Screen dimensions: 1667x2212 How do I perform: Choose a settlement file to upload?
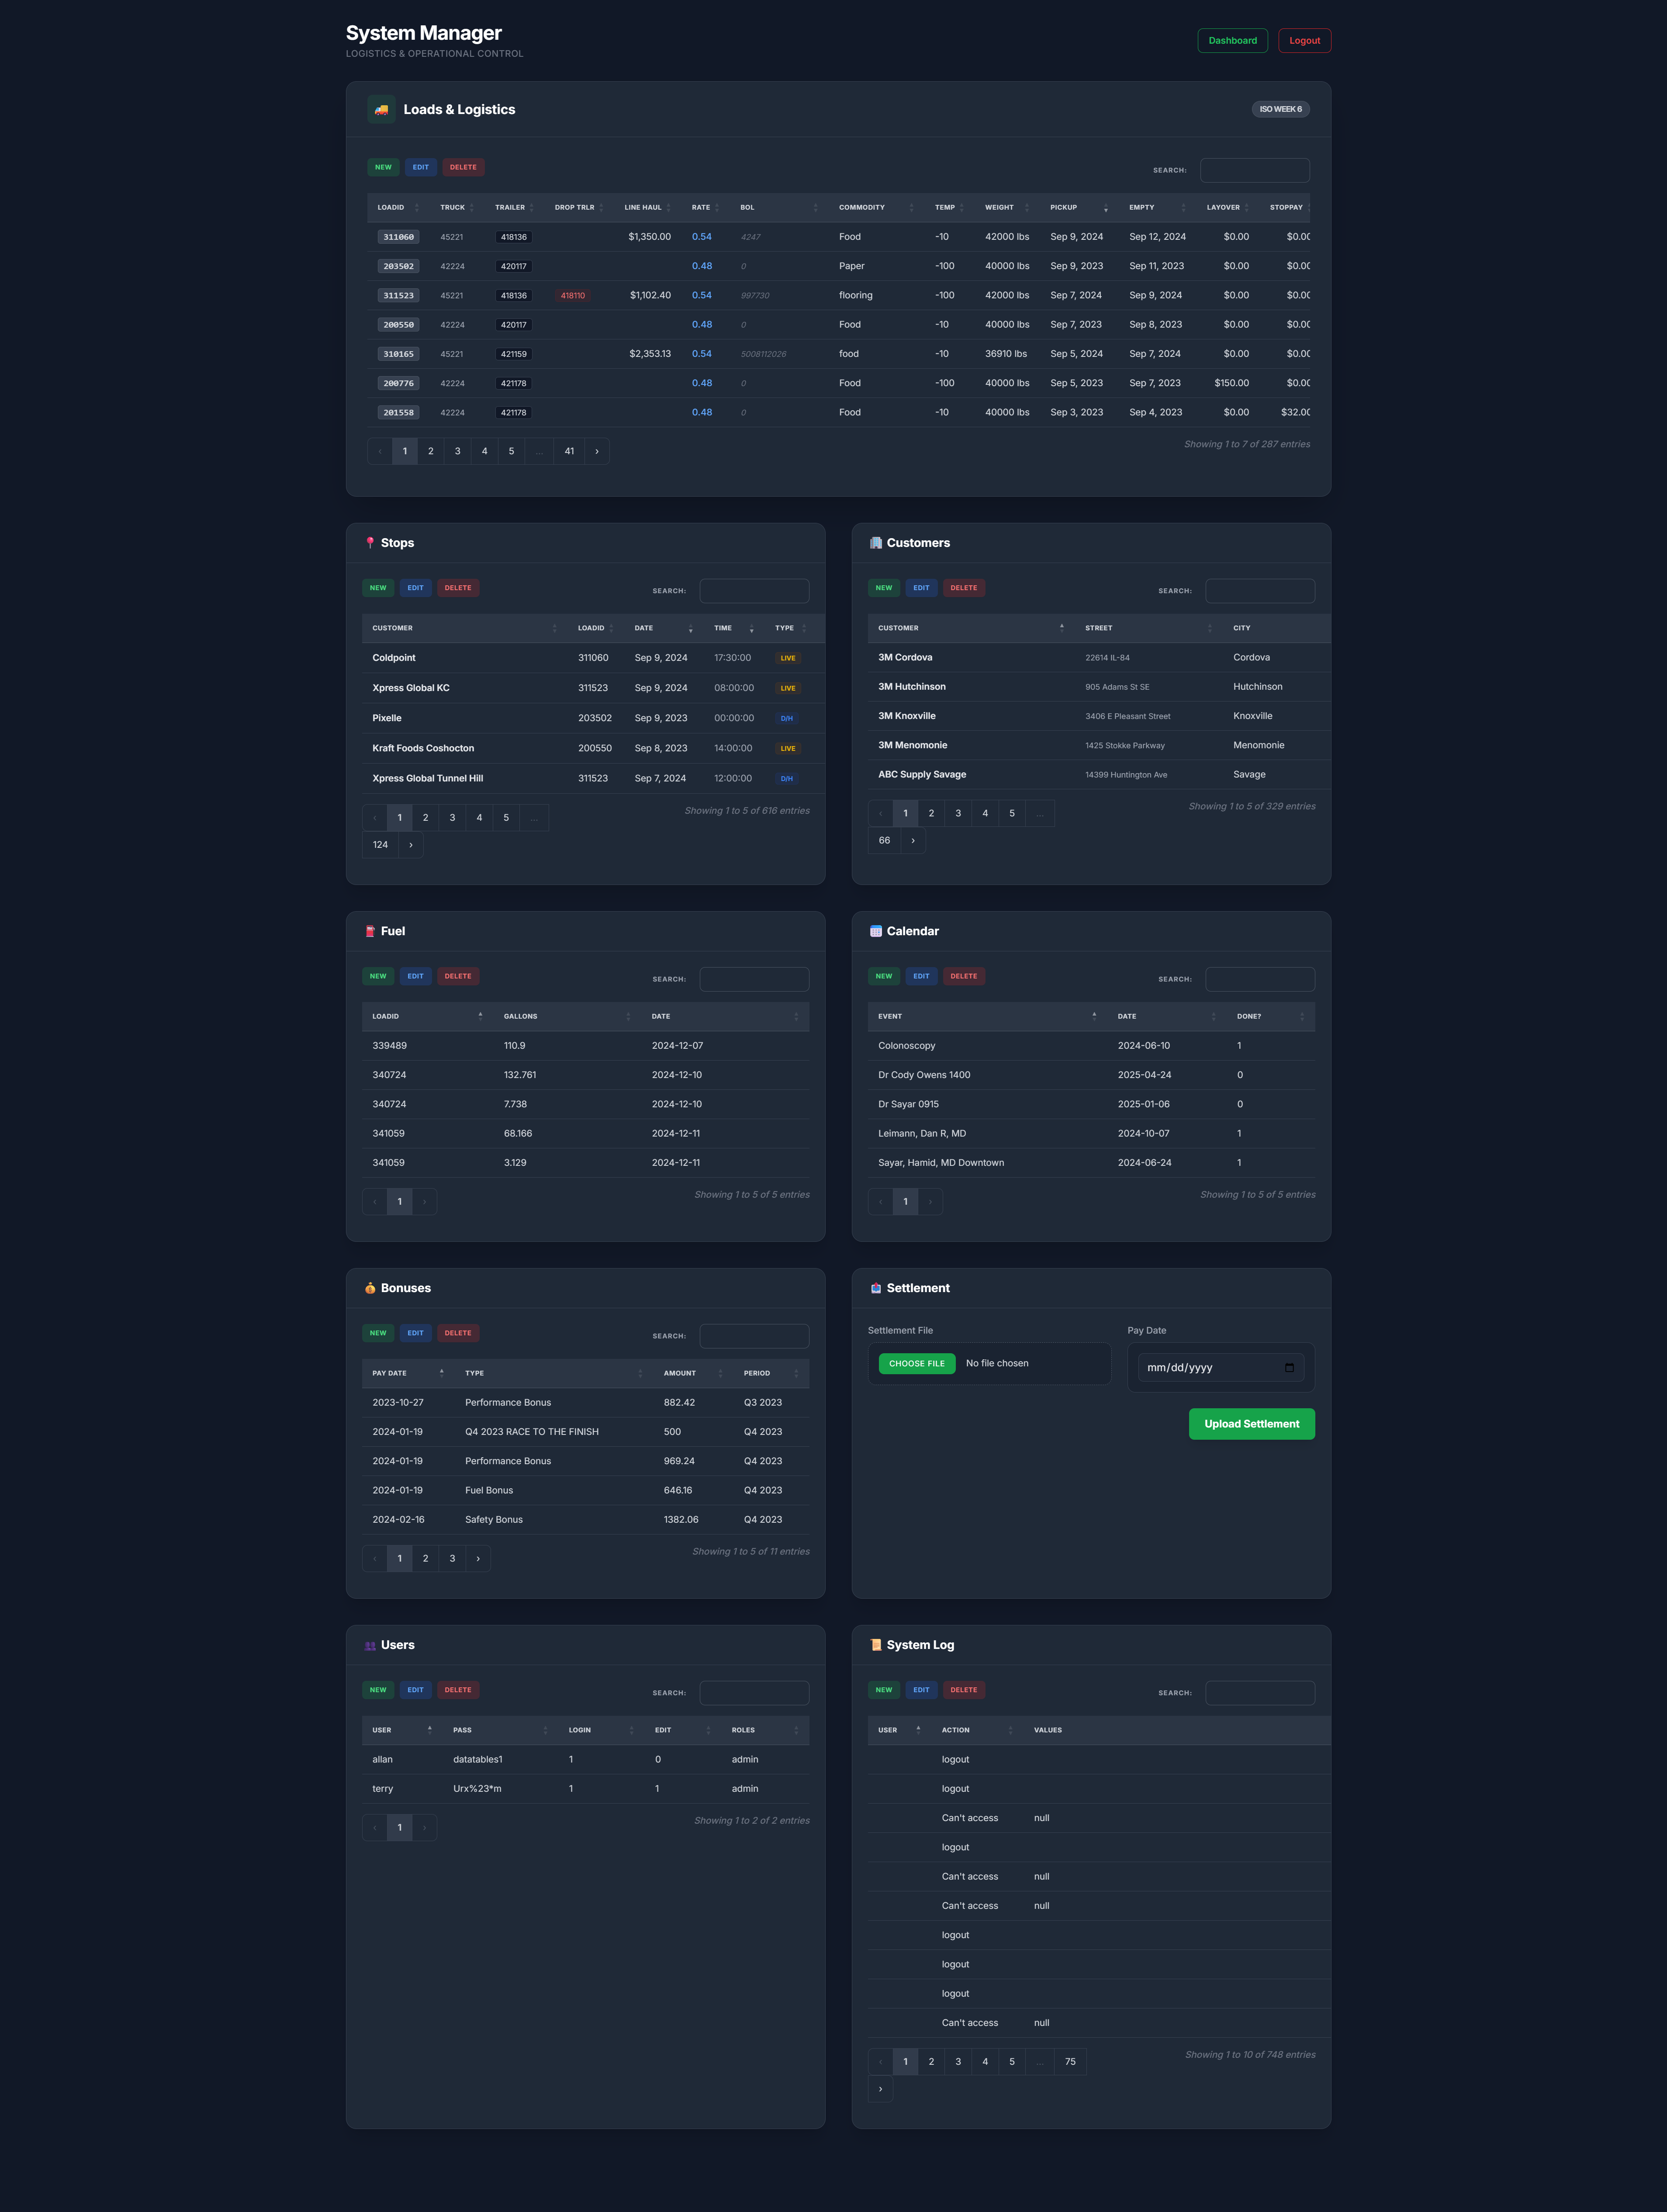(x=916, y=1363)
